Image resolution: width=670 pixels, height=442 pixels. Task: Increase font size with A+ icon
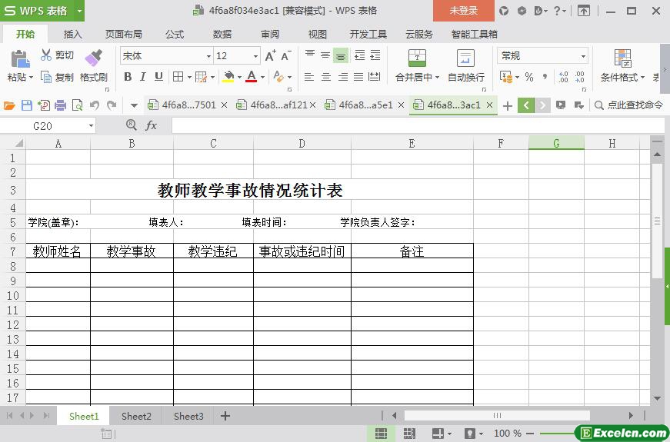pyautogui.click(x=270, y=55)
